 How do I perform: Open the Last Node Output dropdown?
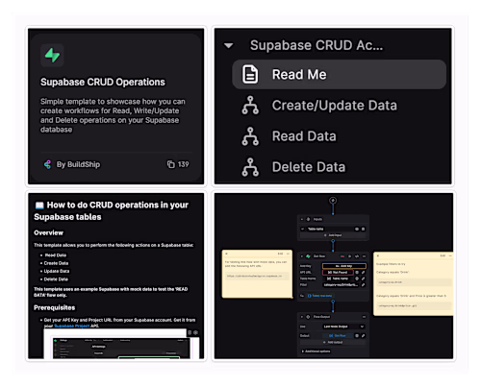click(343, 327)
